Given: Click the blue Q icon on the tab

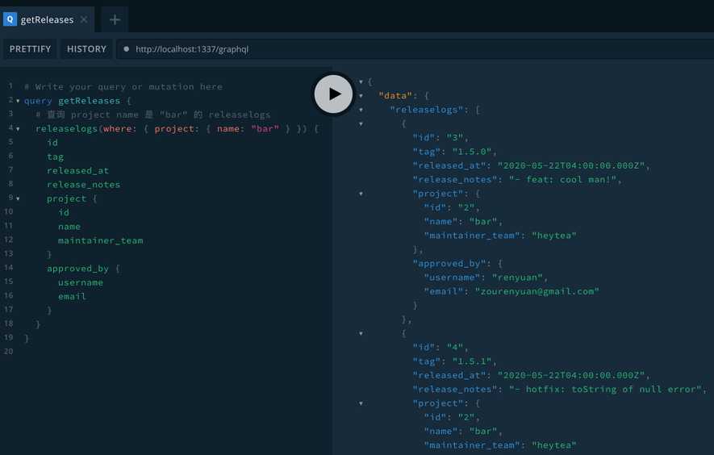Looking at the screenshot, I should tap(10, 19).
